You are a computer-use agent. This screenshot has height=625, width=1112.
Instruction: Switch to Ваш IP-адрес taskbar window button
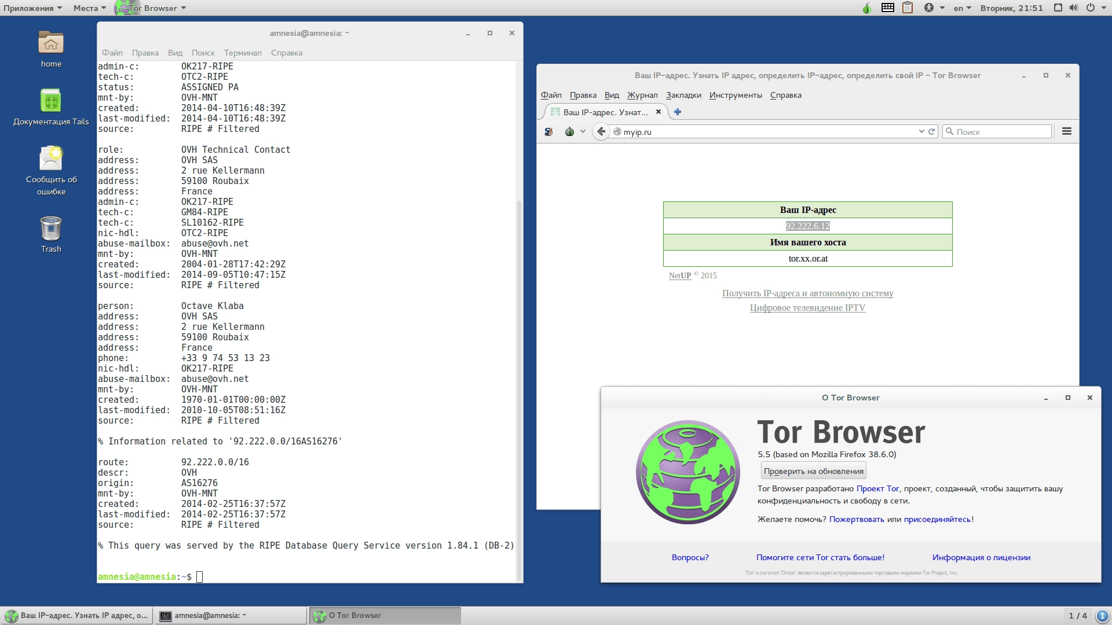point(77,616)
